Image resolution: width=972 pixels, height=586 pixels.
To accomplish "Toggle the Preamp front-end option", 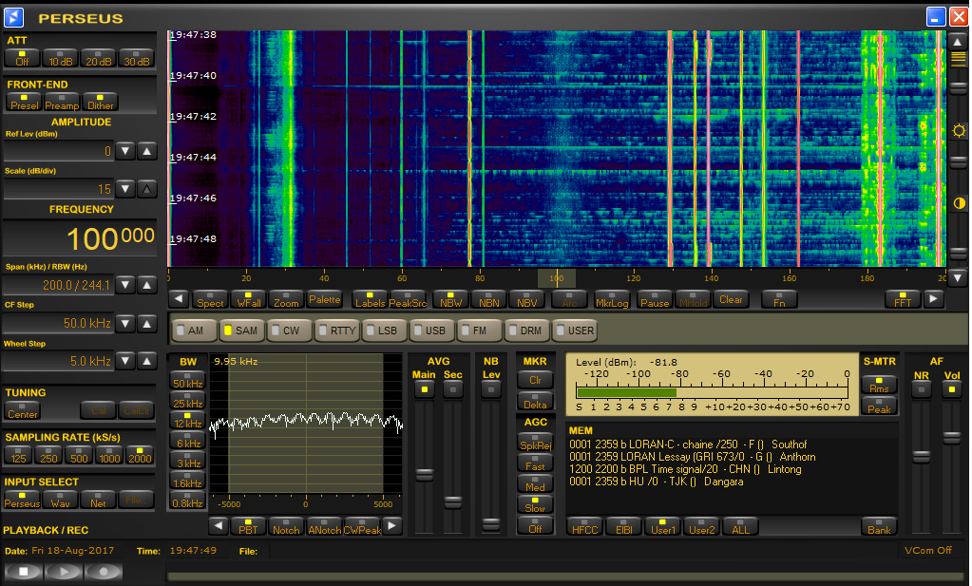I will (x=62, y=102).
